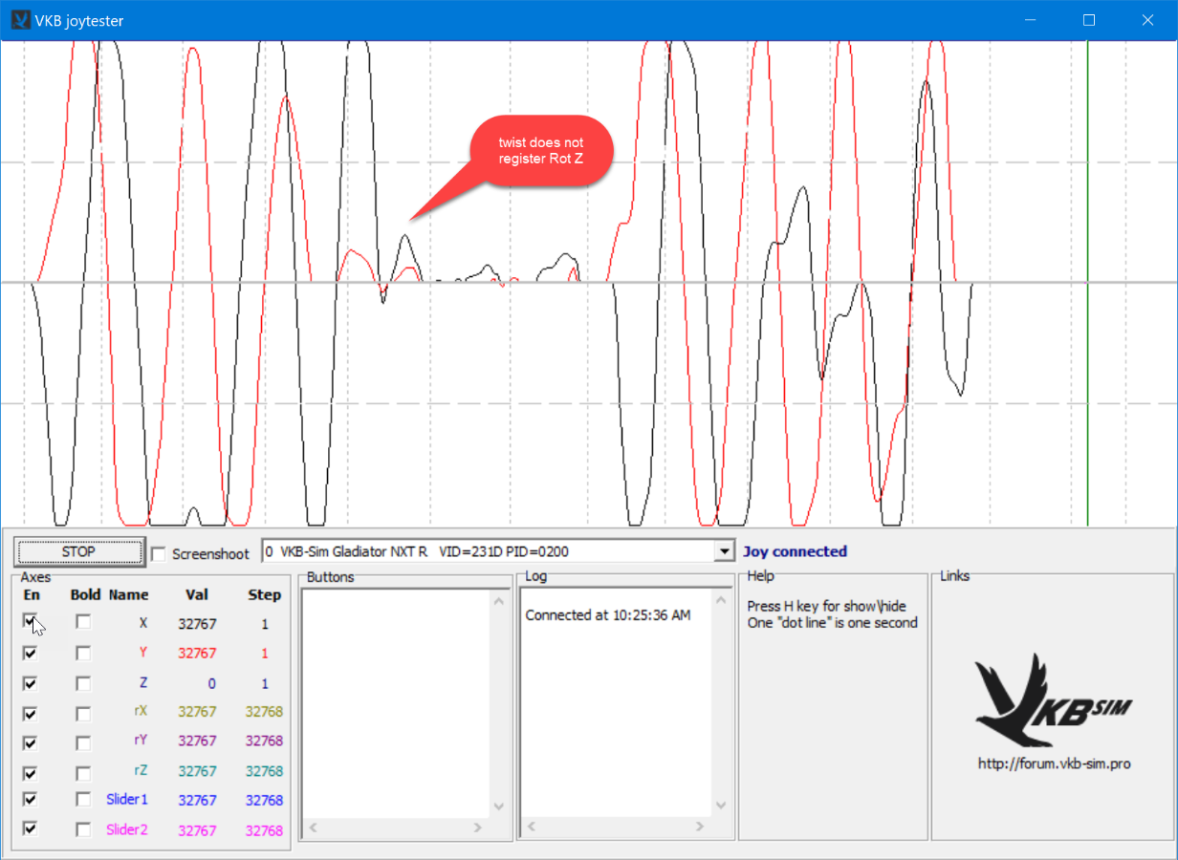The image size is (1178, 860).
Task: Toggle the Screenshoot checkbox
Action: click(159, 553)
